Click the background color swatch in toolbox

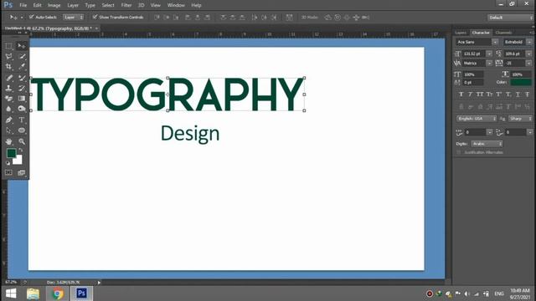point(18,161)
